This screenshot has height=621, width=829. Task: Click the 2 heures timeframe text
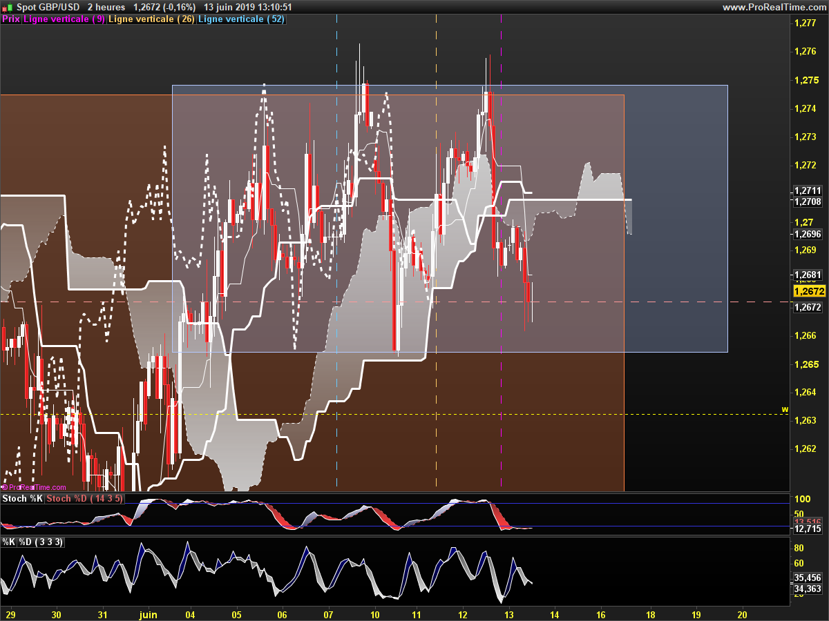[106, 7]
